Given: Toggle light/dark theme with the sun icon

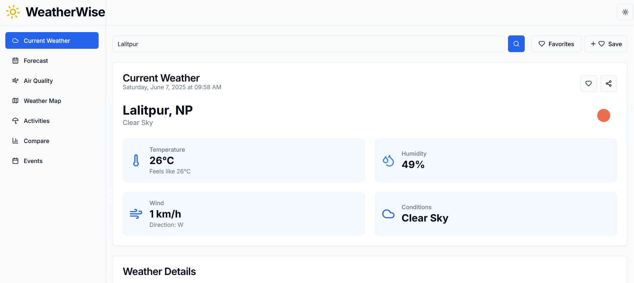Looking at the screenshot, I should coord(625,12).
